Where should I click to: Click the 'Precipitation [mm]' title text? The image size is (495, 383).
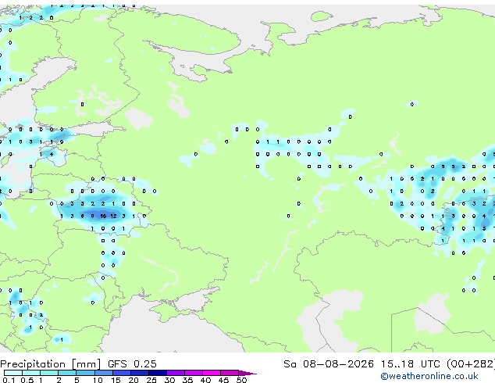click(x=51, y=364)
